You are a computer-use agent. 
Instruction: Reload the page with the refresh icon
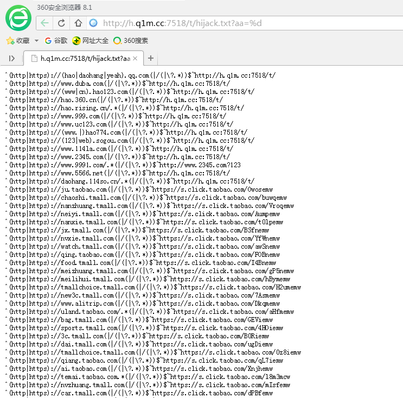point(61,23)
